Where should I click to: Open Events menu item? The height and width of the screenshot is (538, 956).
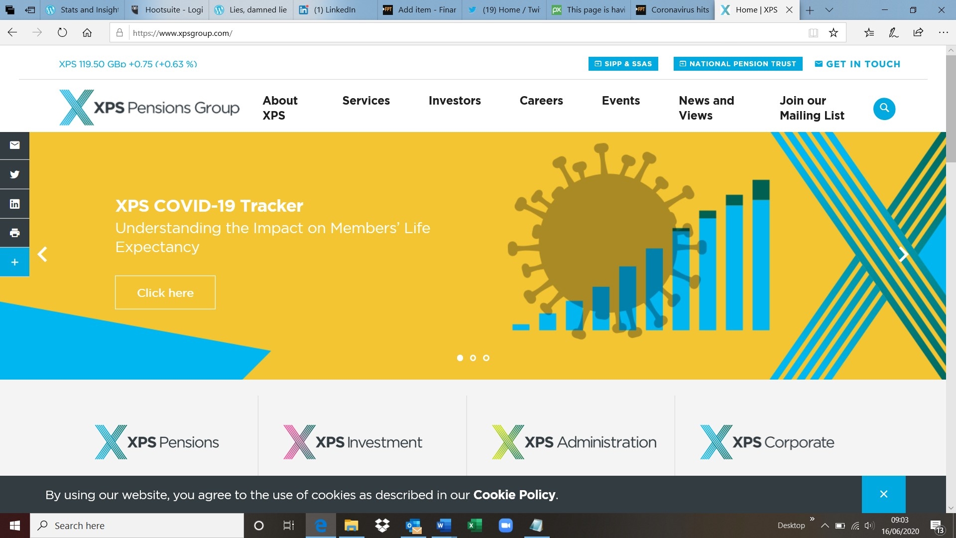tap(621, 101)
